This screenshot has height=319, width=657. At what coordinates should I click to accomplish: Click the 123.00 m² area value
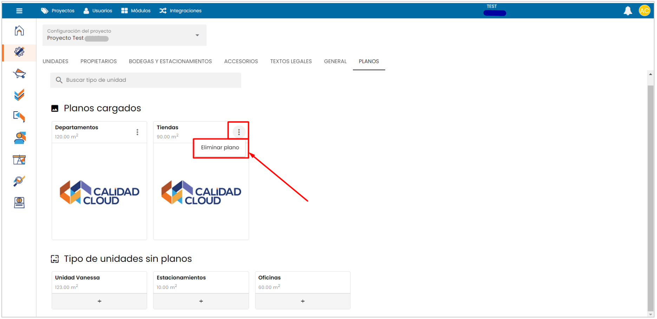(x=66, y=287)
